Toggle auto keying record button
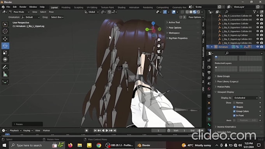 click(x=87, y=130)
